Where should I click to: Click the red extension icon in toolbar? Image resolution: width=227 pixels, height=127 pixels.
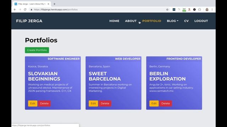(189, 10)
